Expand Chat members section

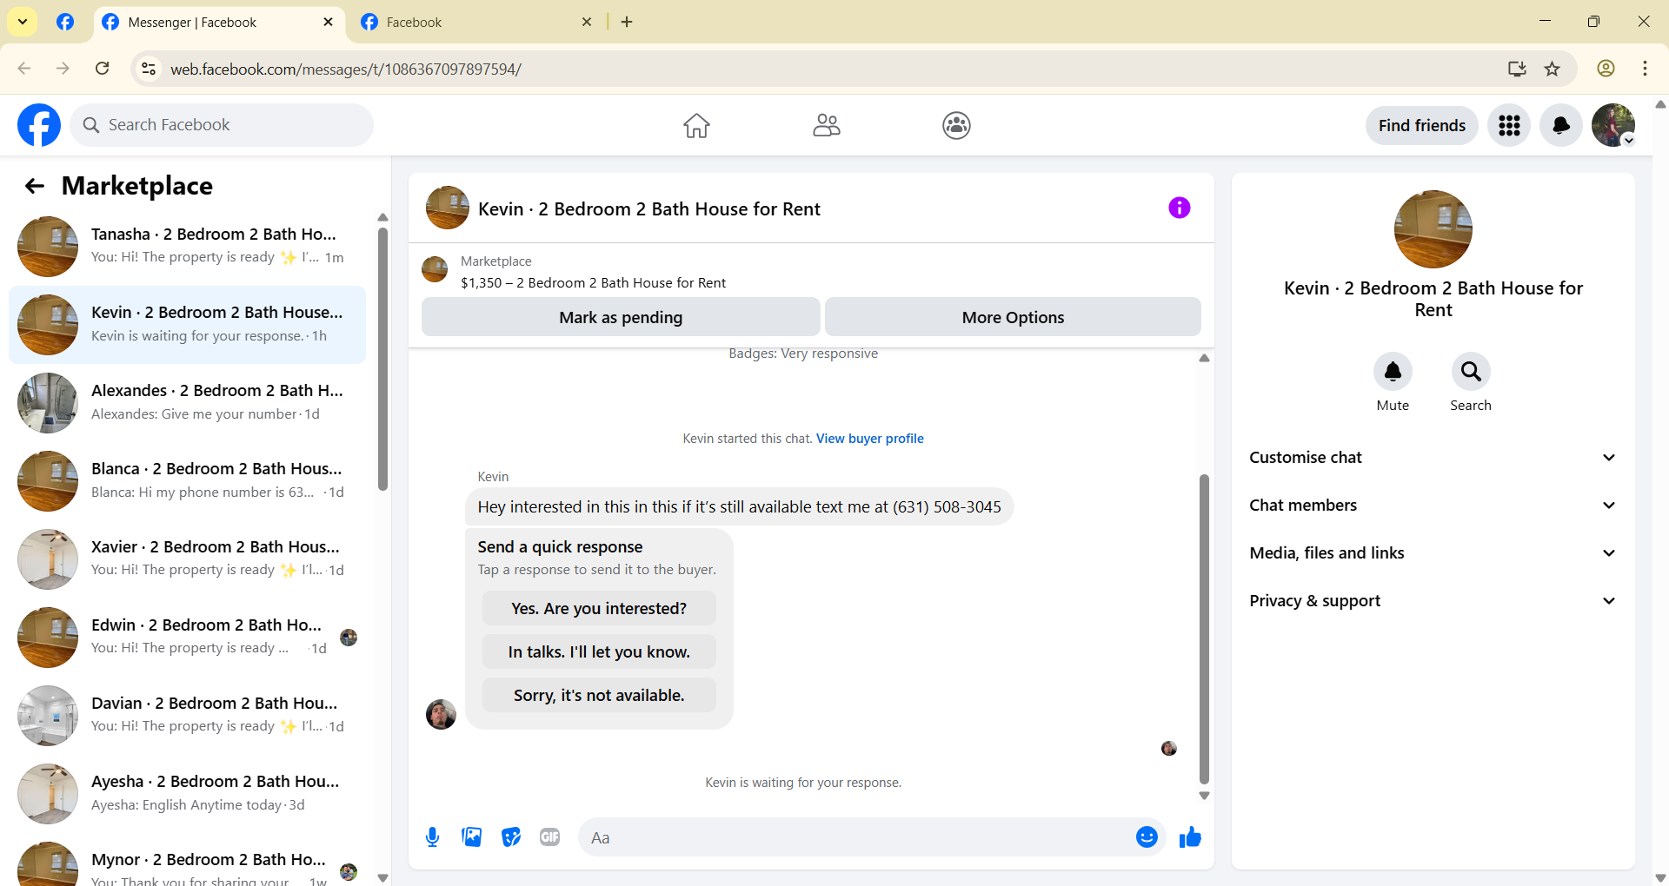(1433, 506)
